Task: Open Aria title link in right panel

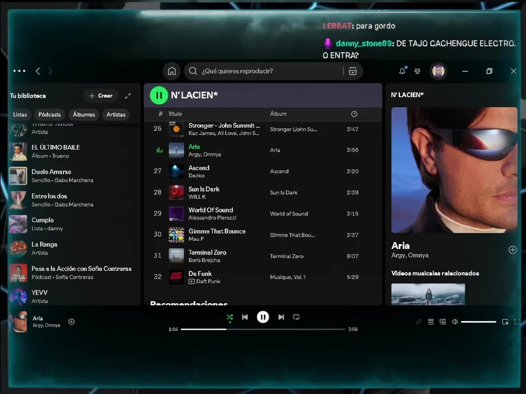Action: [401, 246]
